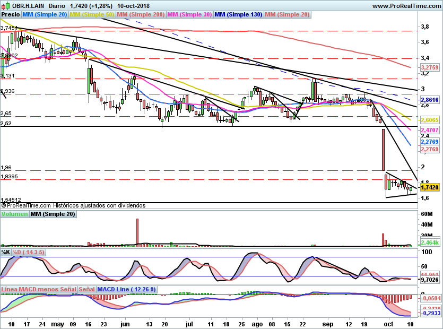Select the dark blue MM (Simple 130) label

click(x=238, y=15)
